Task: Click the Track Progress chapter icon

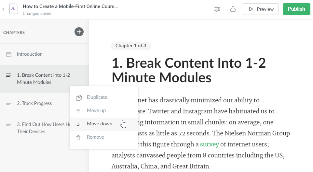Action: point(9,104)
